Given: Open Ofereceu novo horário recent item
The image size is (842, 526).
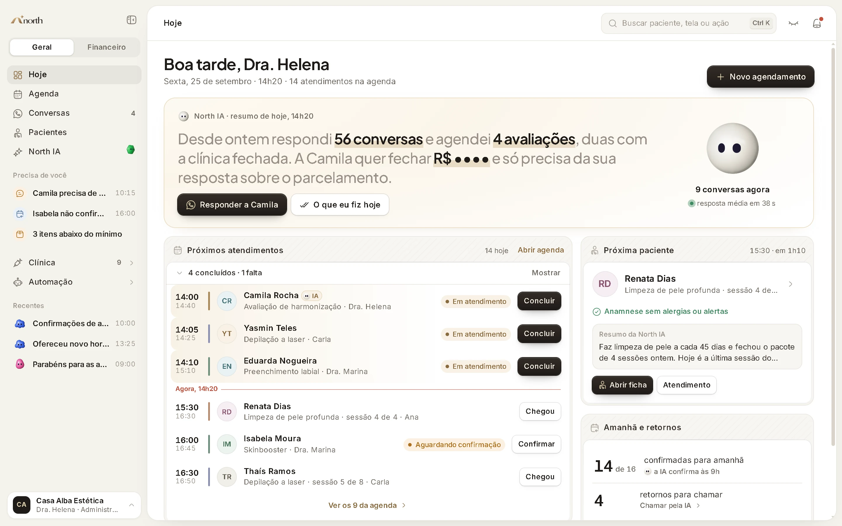Looking at the screenshot, I should coord(74,344).
